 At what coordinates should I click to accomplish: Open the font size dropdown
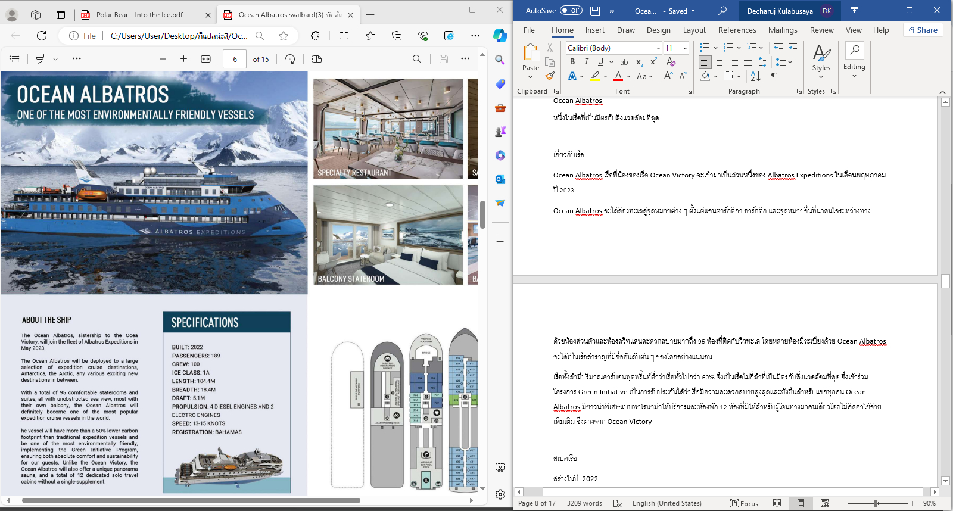click(x=685, y=48)
